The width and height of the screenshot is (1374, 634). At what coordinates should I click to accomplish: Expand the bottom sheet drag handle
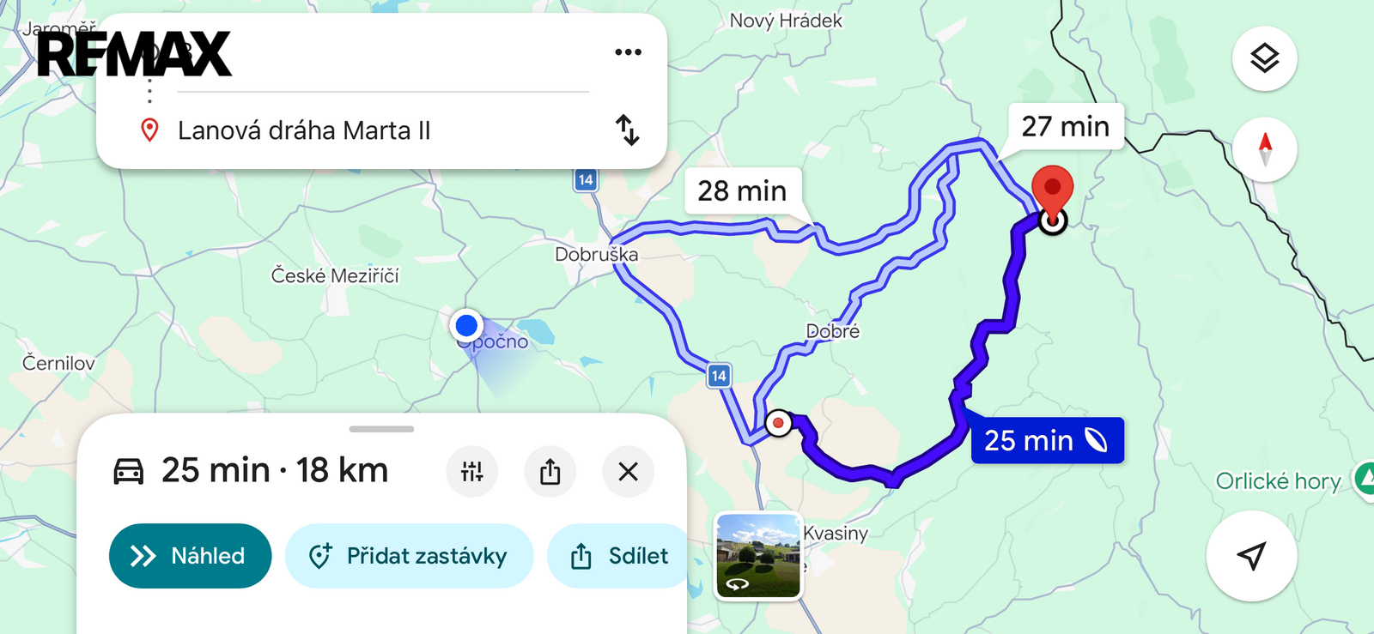click(x=381, y=429)
